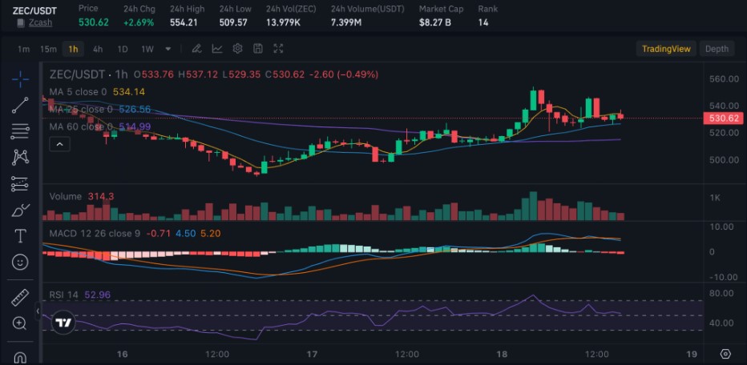747x365 pixels.
Task: Switch to the 1D timeframe
Action: tap(123, 49)
